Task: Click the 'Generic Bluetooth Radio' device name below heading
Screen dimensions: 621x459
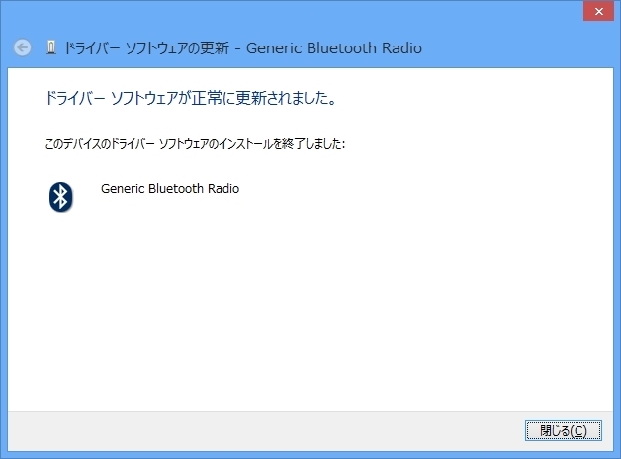Action: coord(170,189)
